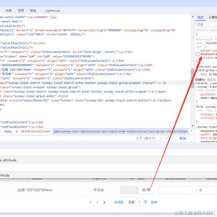Click the Elements panel scrollbar down arrow
Image resolution: width=217 pixels, height=217 pixels.
click(193, 126)
